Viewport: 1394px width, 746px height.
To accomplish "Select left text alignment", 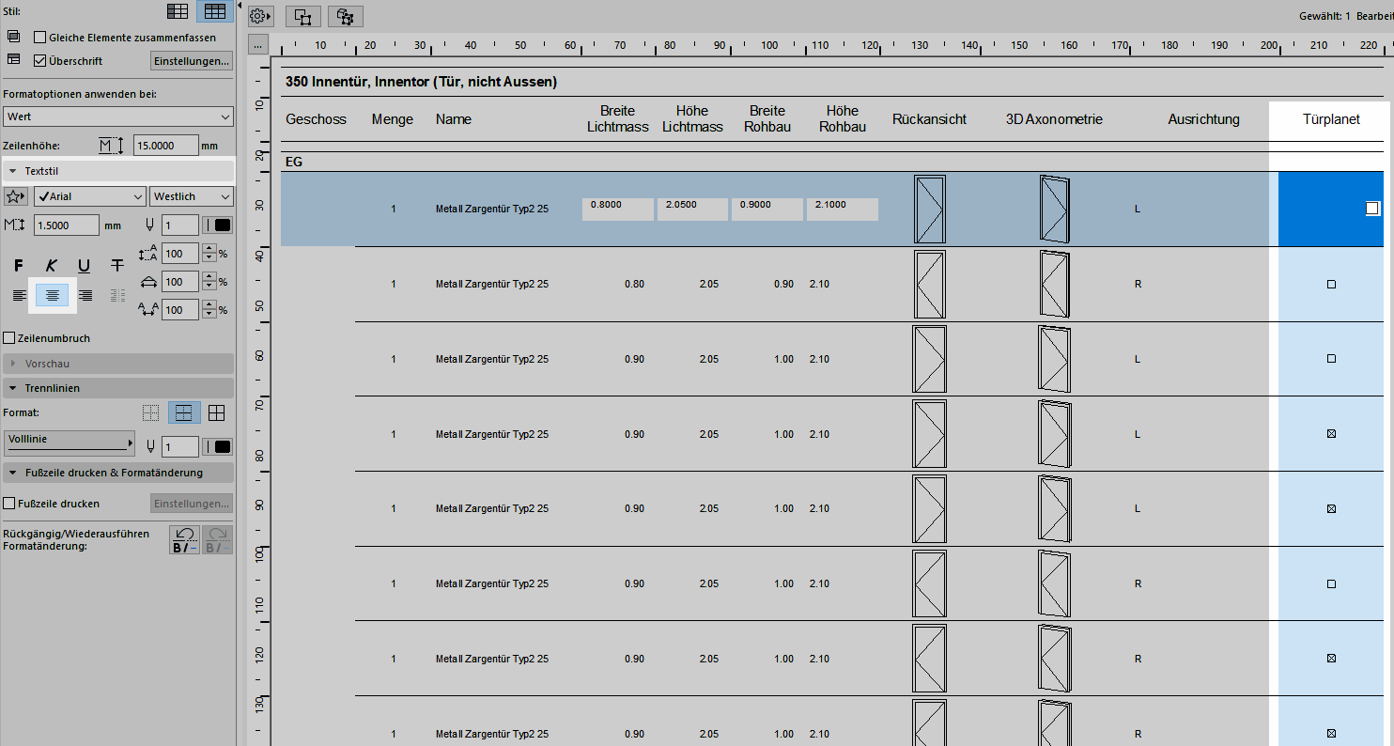I will 19,296.
